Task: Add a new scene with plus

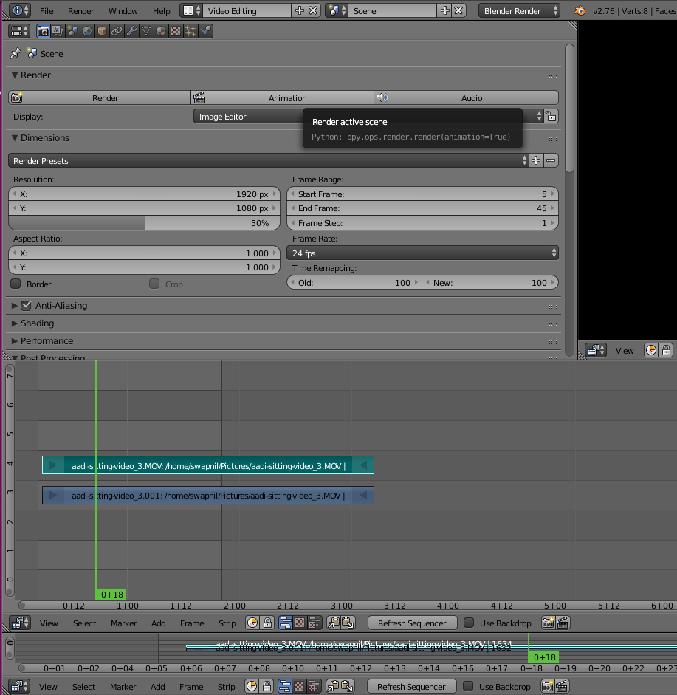Action: coord(445,10)
